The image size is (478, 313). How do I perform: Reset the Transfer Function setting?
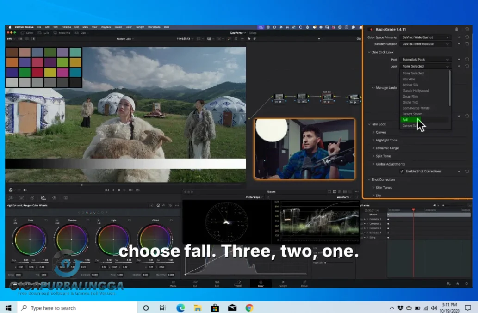click(467, 44)
